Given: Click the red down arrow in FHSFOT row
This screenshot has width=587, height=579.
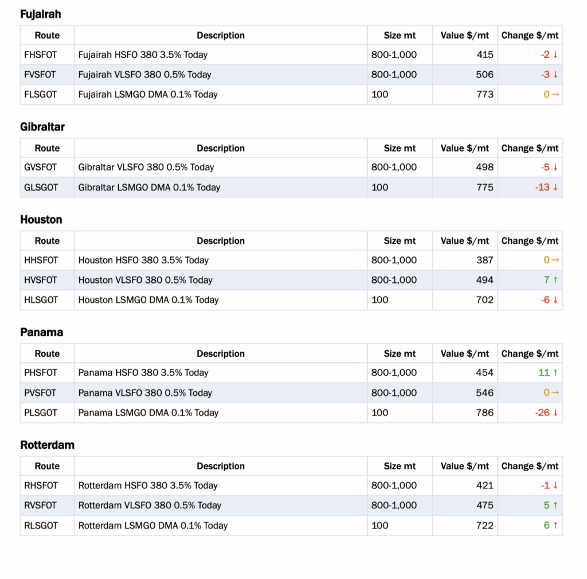Looking at the screenshot, I should (x=555, y=55).
